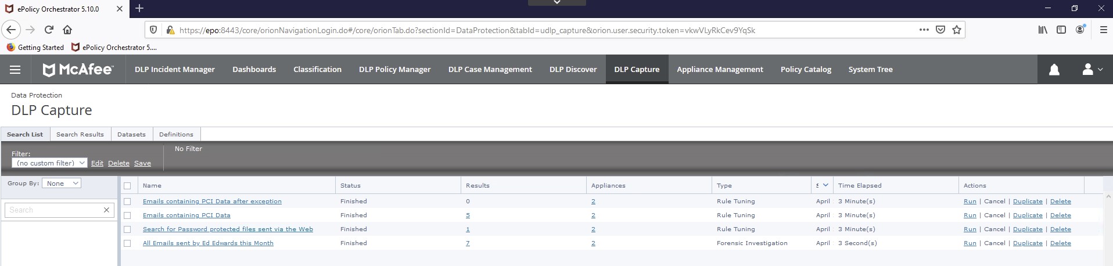Switch to the Definitions tab

(x=176, y=134)
